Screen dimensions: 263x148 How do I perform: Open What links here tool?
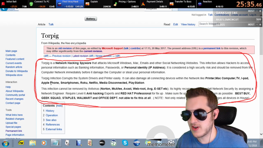tap(14, 115)
